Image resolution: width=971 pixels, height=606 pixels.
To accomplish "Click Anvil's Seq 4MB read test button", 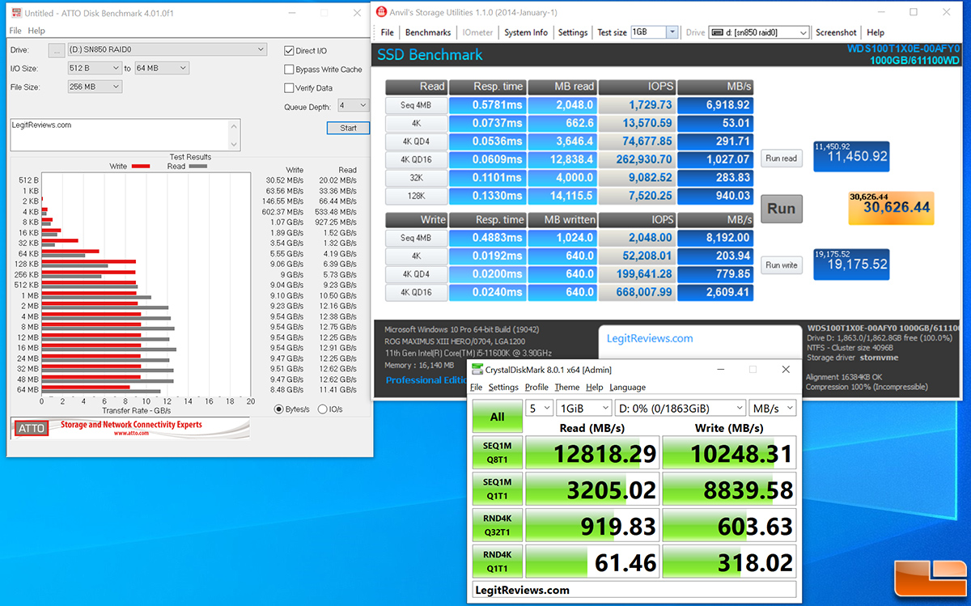I will click(x=416, y=105).
